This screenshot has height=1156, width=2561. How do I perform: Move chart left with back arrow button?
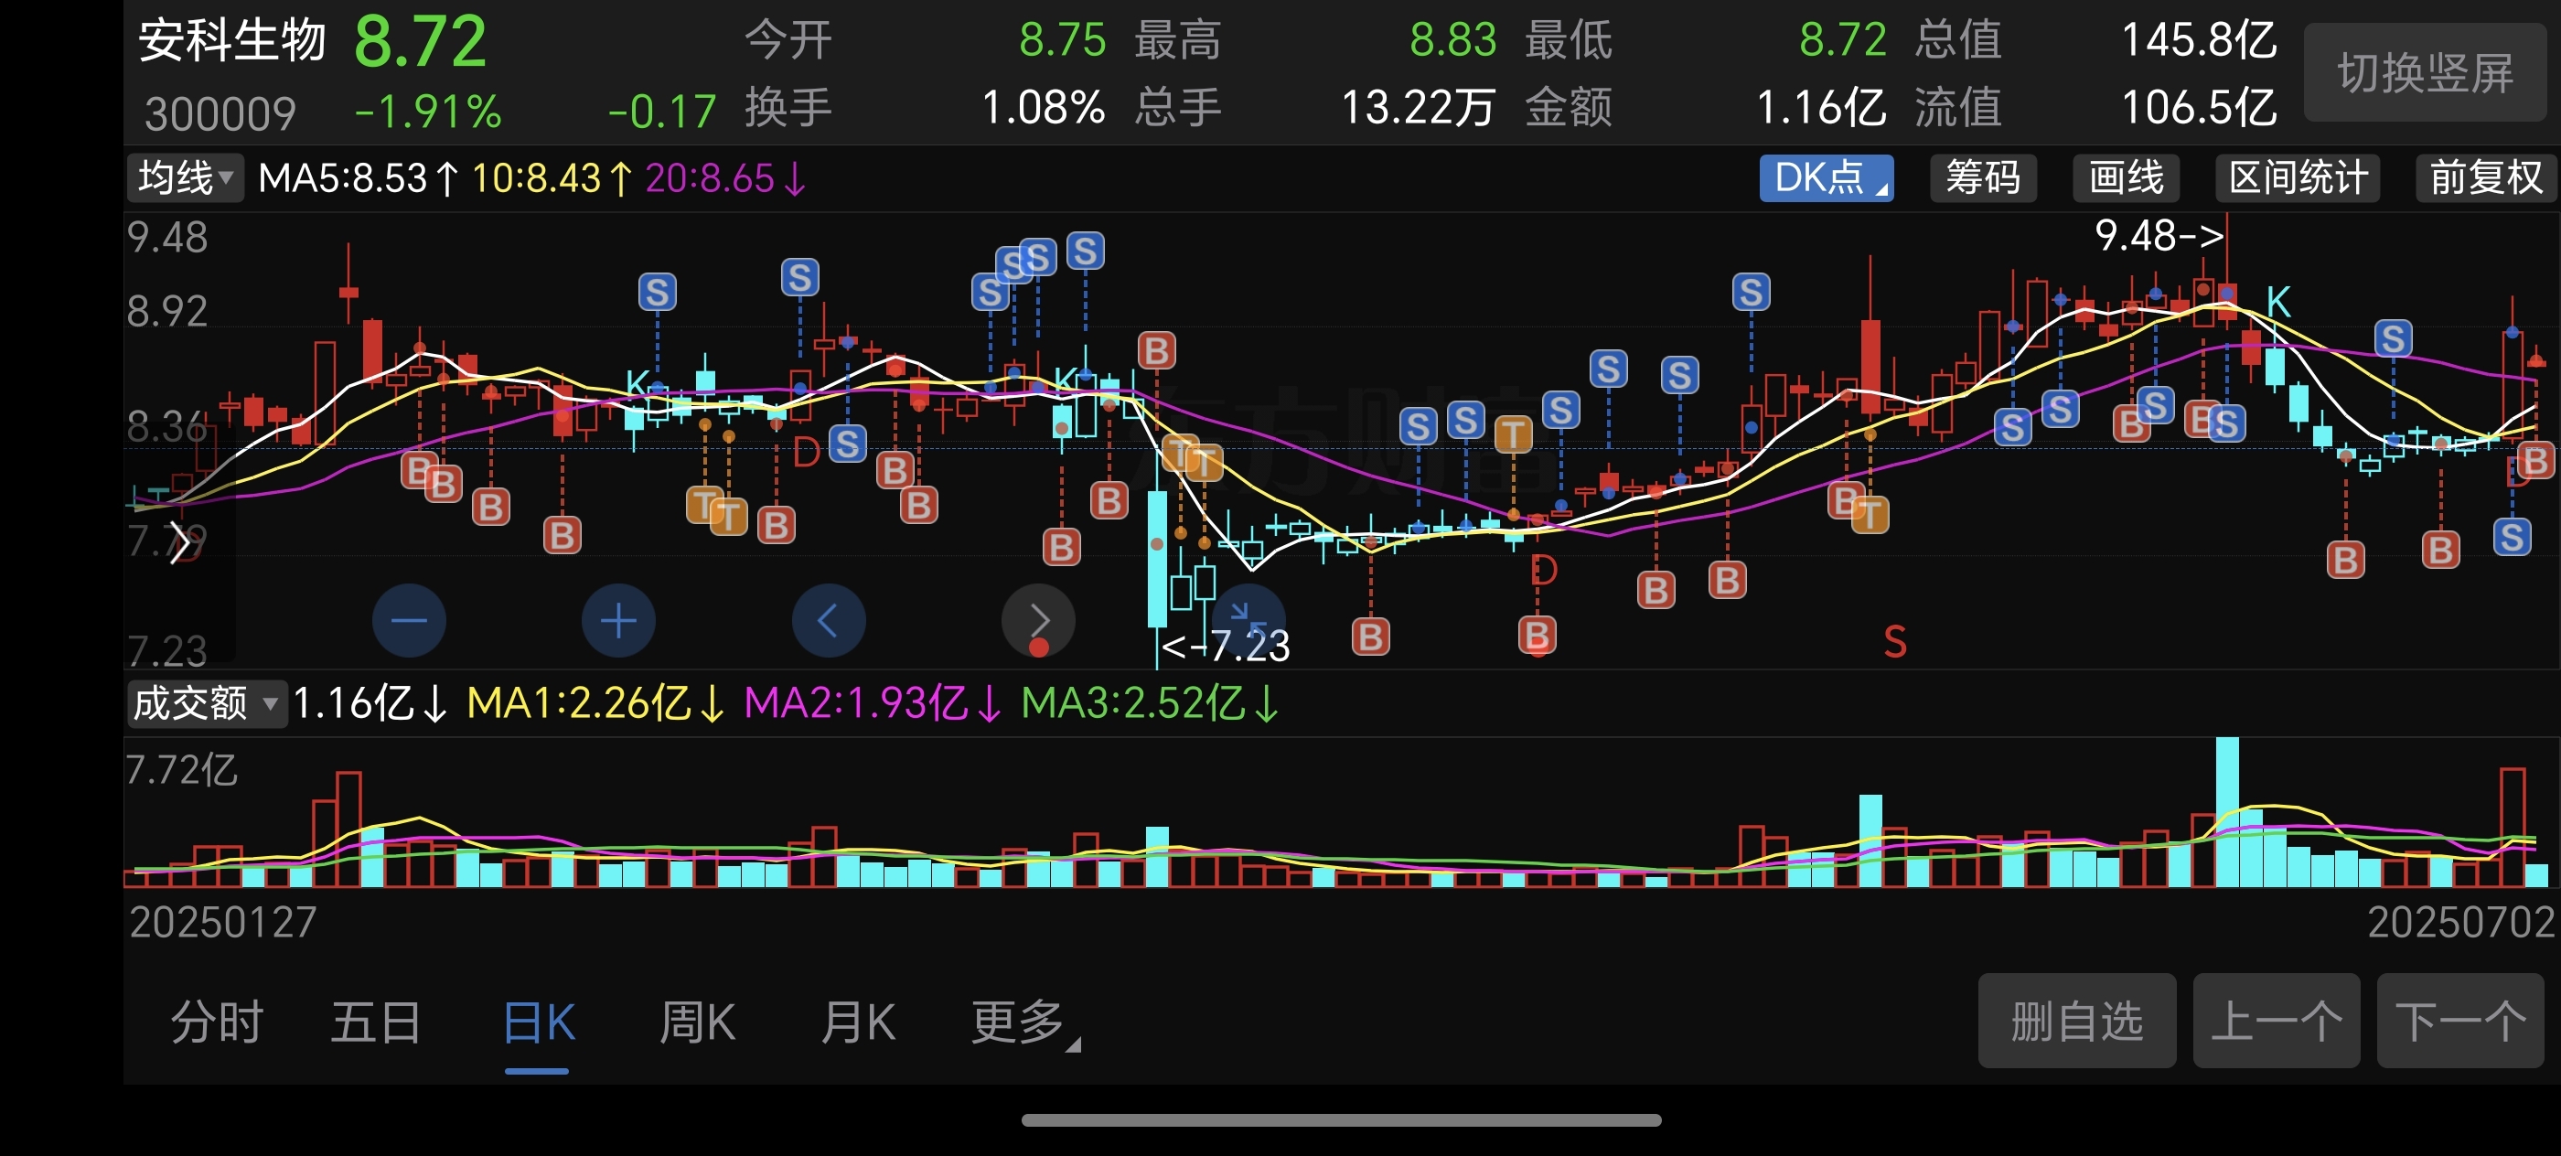point(828,620)
